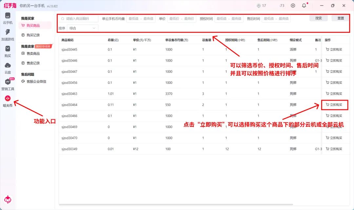This screenshot has height=210, width=354.
Task: Open the notification bell
Action: [304, 6]
